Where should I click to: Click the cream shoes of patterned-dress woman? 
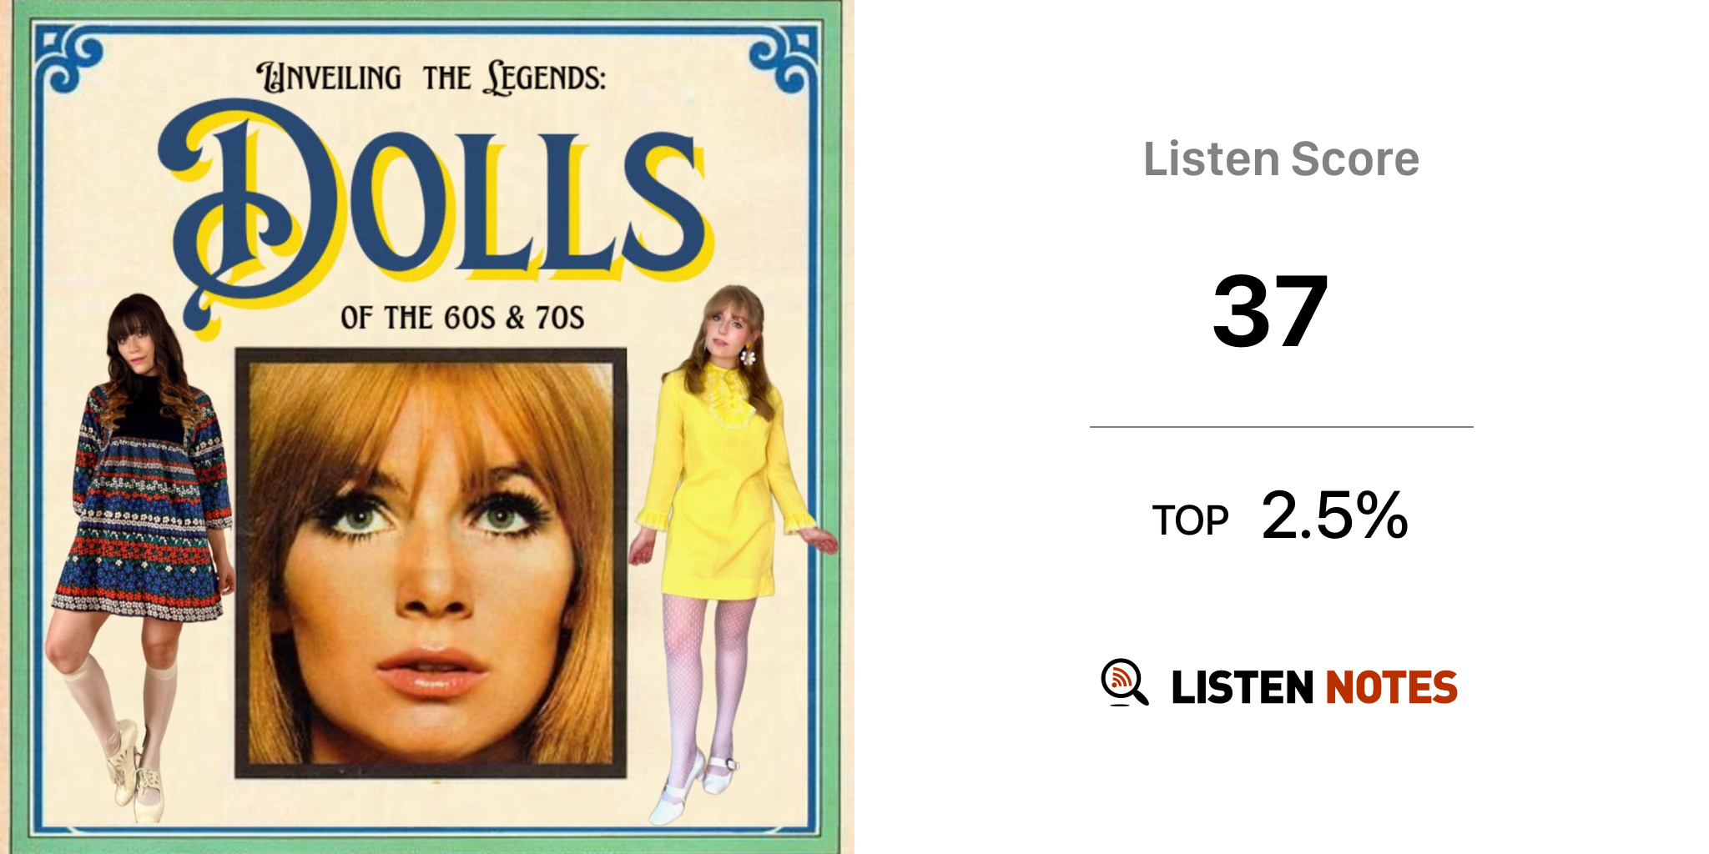click(136, 769)
